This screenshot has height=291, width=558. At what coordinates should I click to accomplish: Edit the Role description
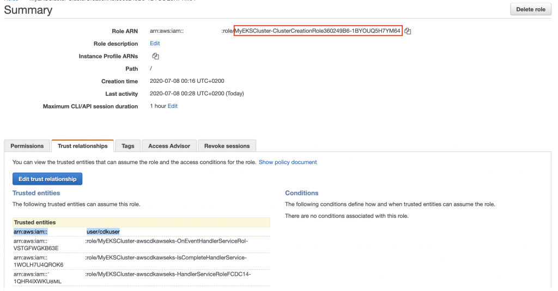click(155, 44)
